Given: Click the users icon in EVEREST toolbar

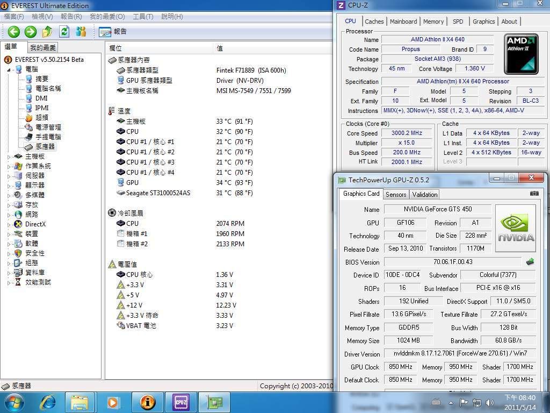Looking at the screenshot, I should [81, 32].
